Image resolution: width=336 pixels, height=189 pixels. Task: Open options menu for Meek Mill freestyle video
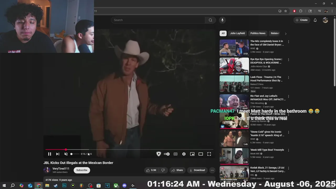288,150
